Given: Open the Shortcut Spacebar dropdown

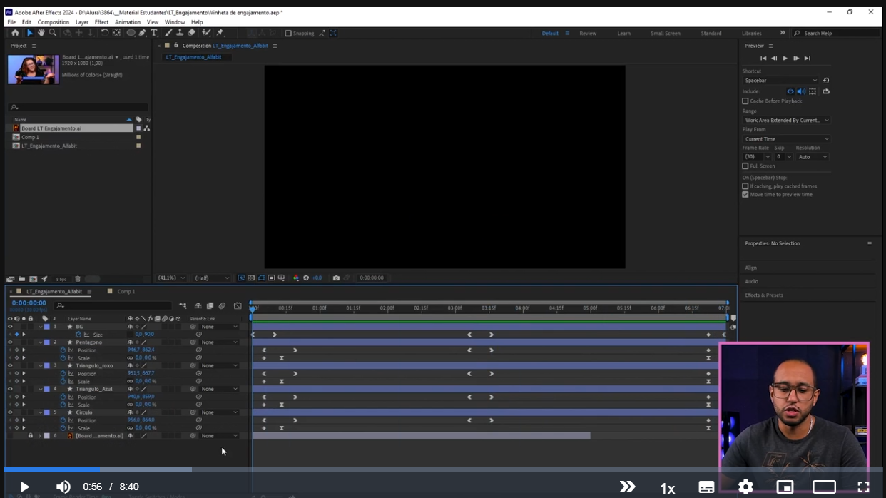Looking at the screenshot, I should [780, 81].
